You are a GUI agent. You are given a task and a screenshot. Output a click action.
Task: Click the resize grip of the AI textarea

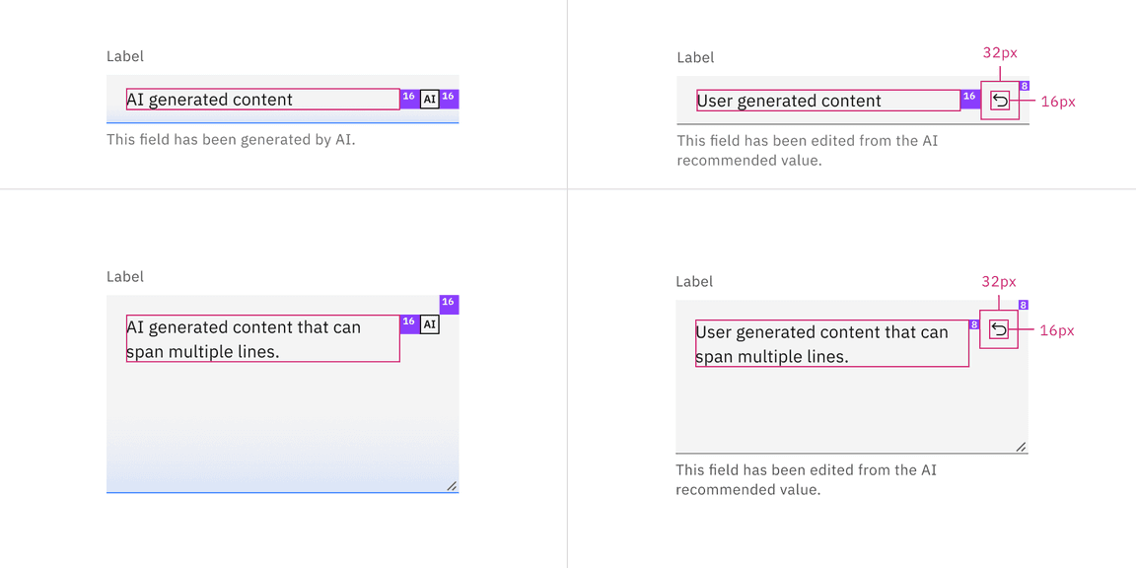[452, 484]
